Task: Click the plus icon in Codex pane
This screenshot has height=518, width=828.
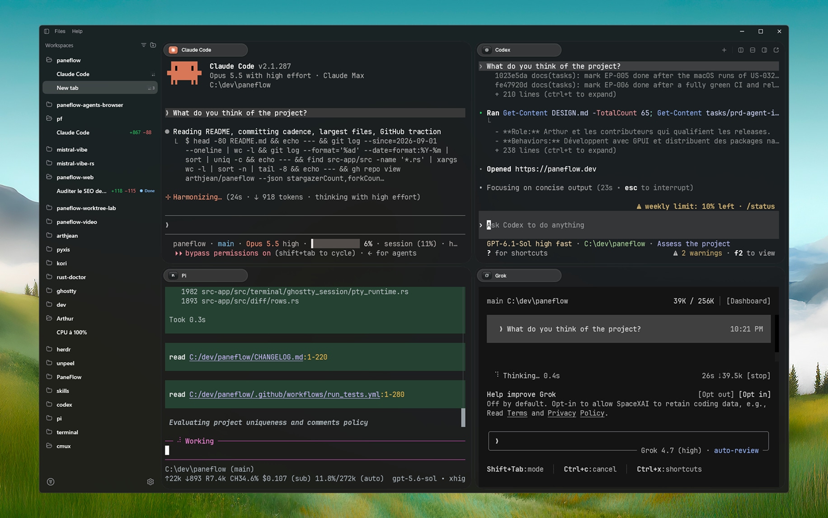Action: click(724, 50)
